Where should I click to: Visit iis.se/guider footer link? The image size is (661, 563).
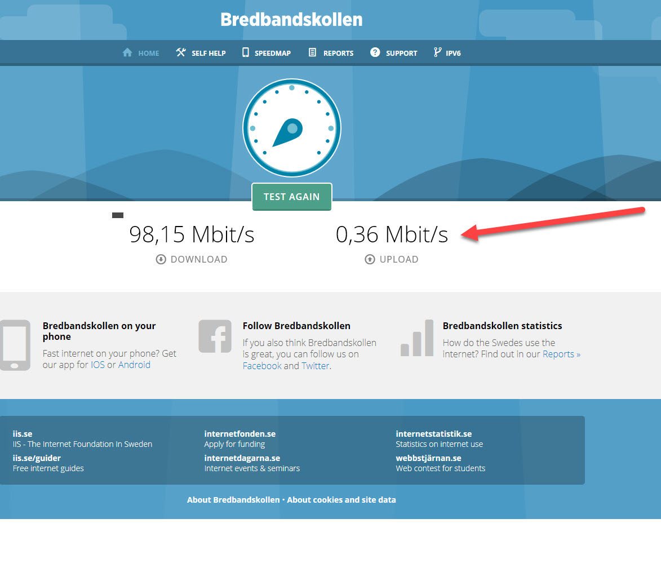coord(37,458)
